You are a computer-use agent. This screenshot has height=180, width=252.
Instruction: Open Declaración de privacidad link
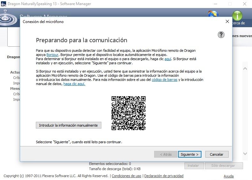tap(164, 176)
